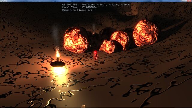Click the application icon in title bar
This screenshot has height=108, width=192.
(x=1, y=1)
